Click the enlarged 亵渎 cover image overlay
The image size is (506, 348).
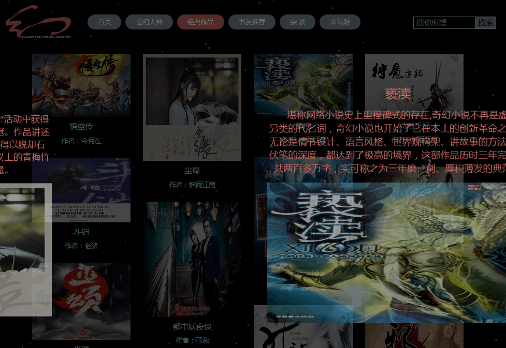(386, 253)
